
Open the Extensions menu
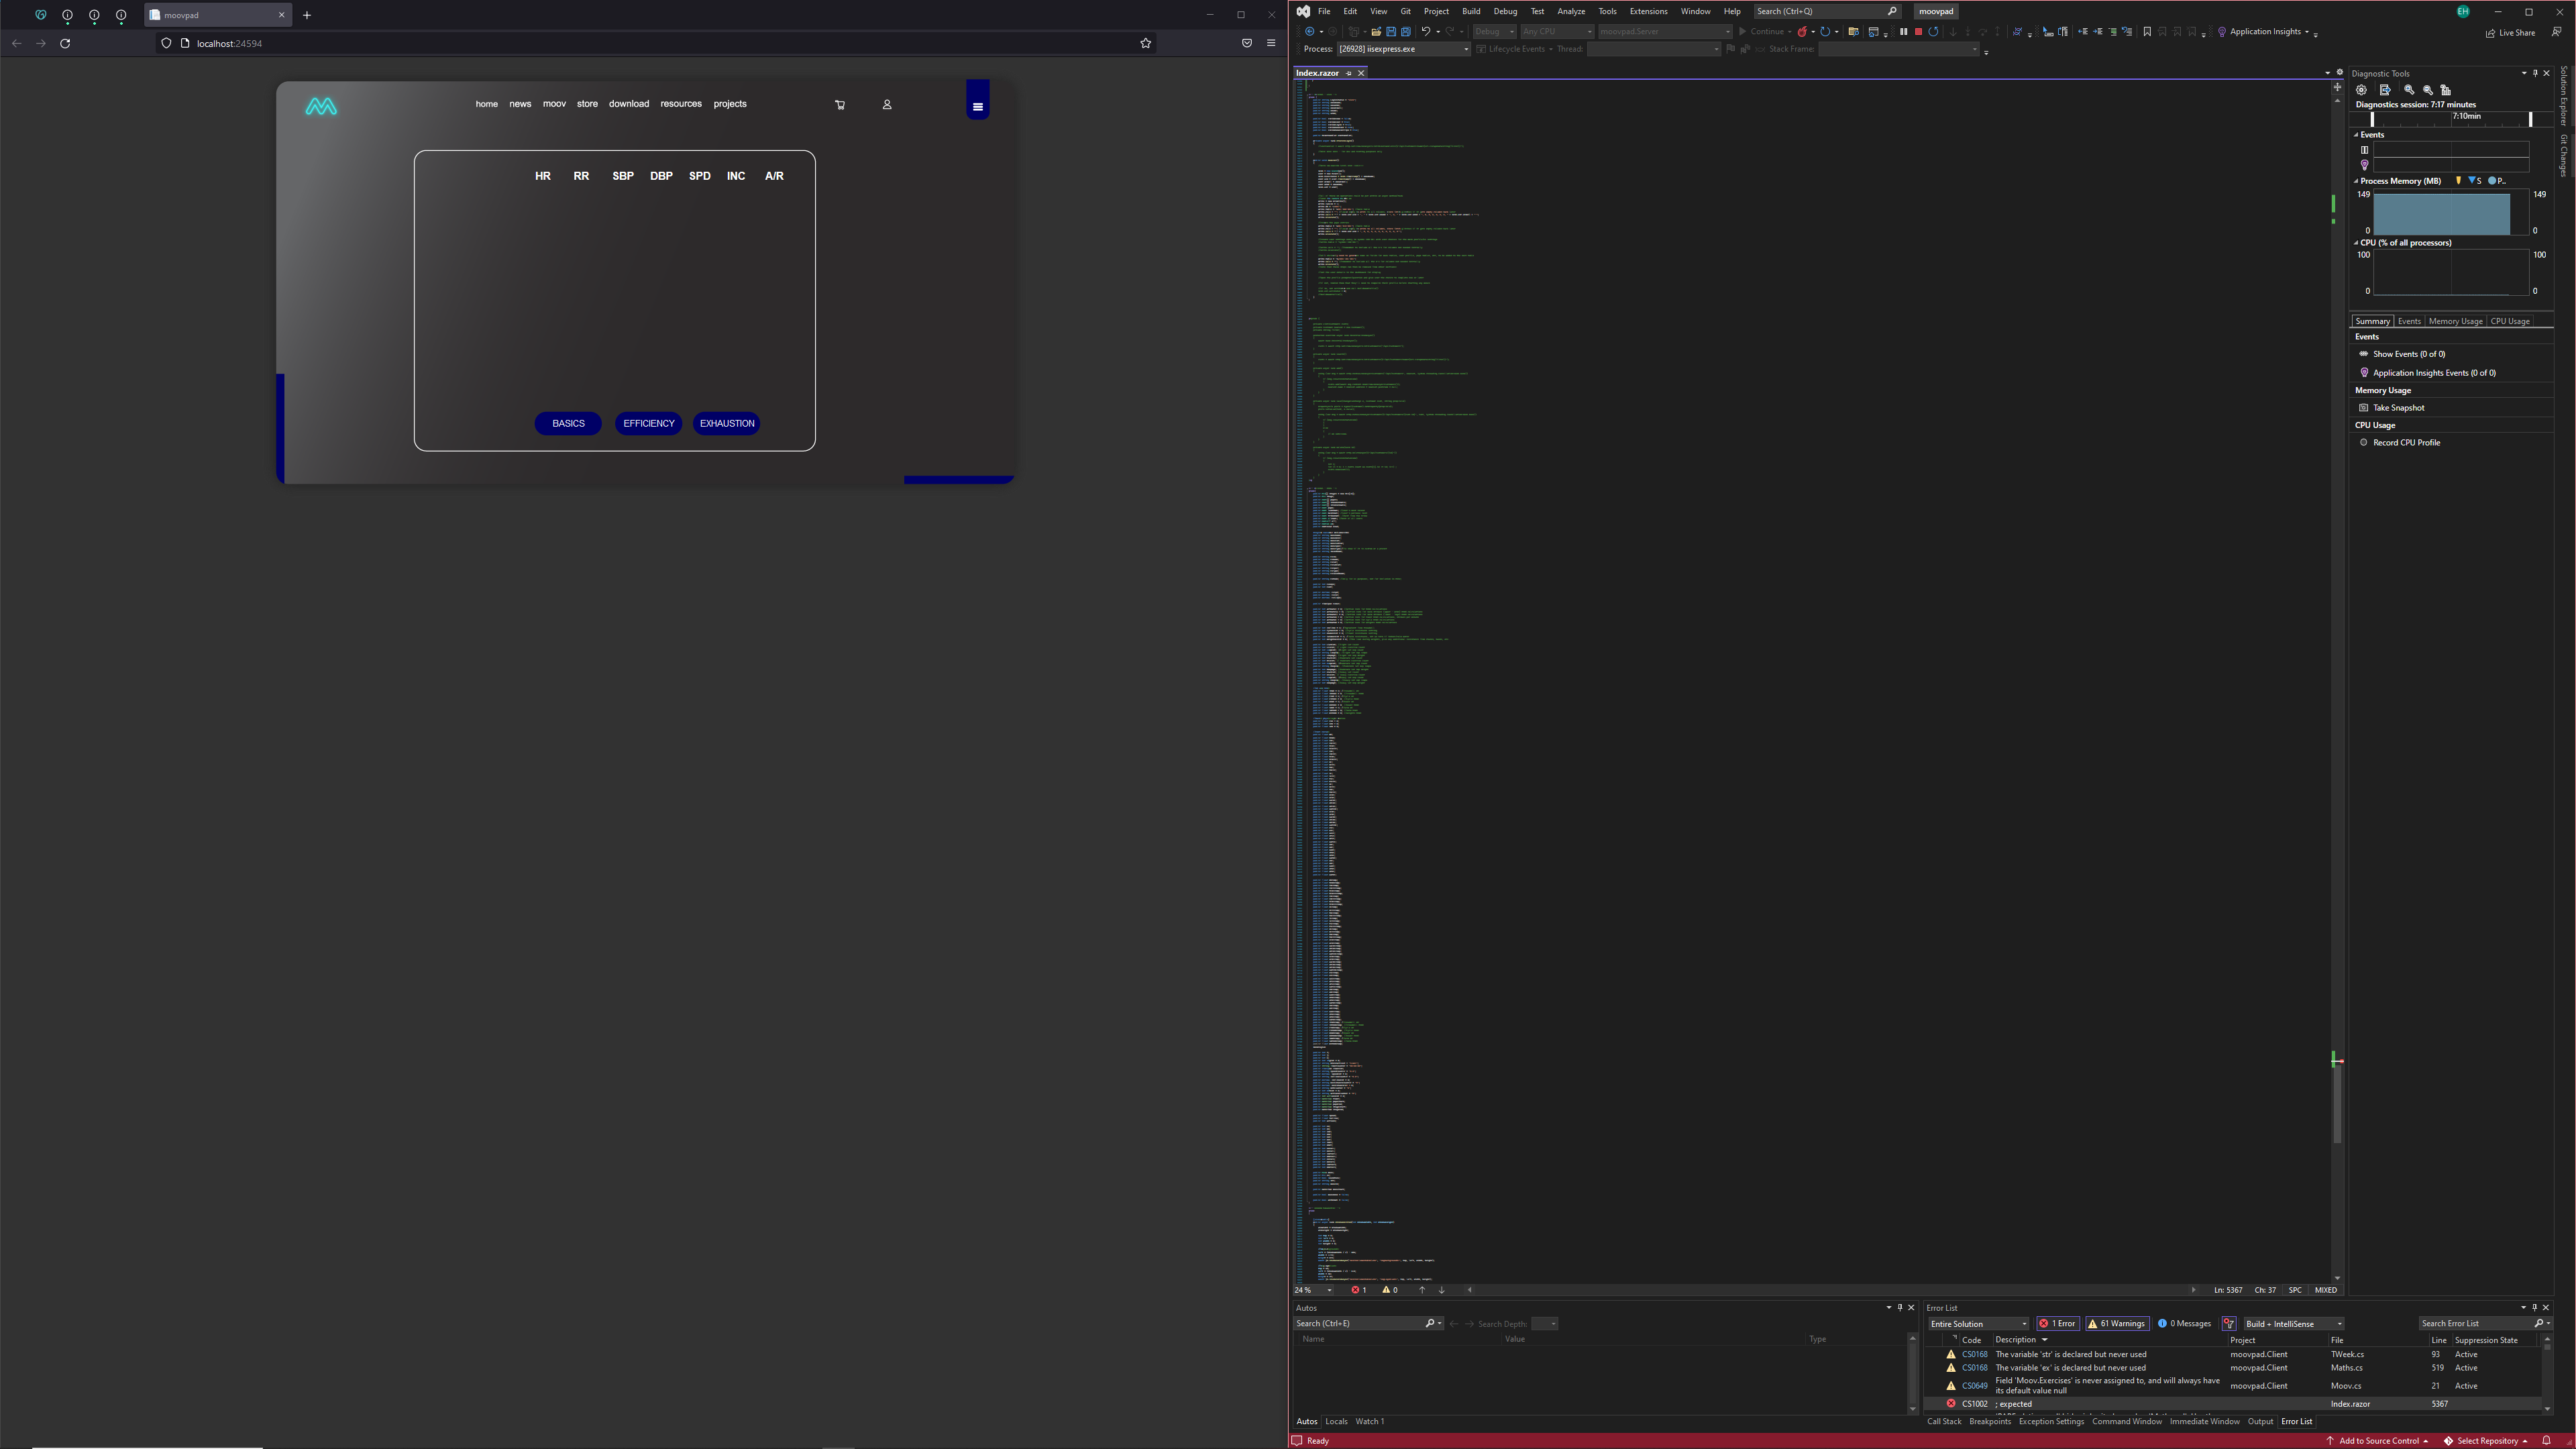coord(1648,11)
